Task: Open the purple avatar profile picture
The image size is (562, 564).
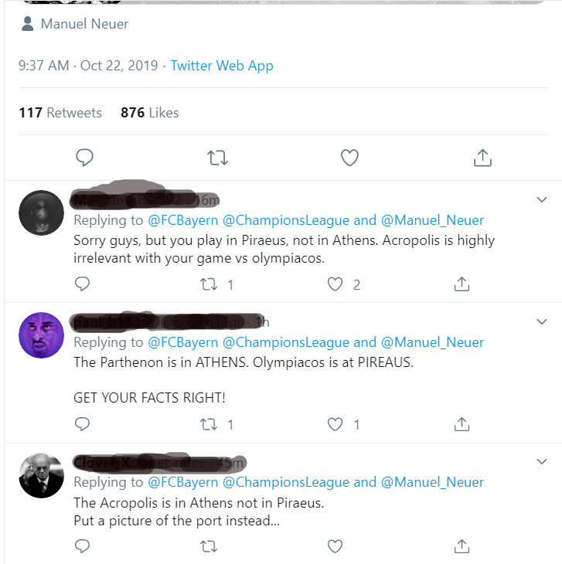Action: click(41, 335)
